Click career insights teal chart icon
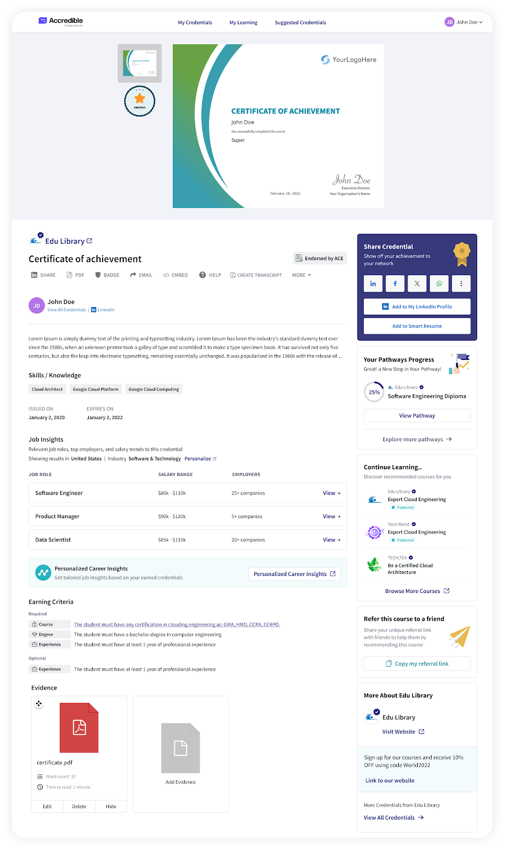This screenshot has height=850, width=505. point(43,572)
